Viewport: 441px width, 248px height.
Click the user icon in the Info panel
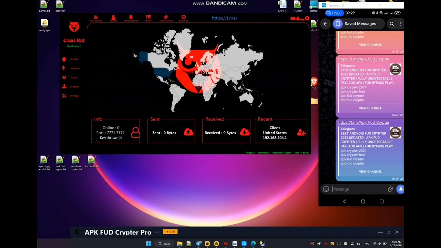[x=135, y=133]
